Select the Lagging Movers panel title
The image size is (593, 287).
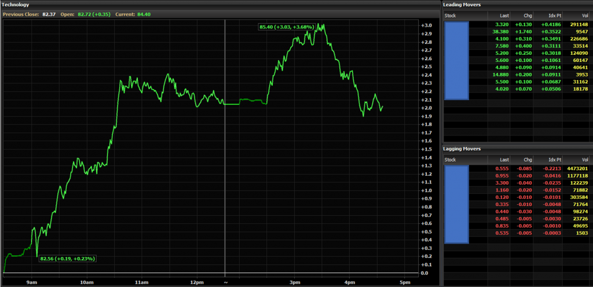tap(463, 149)
